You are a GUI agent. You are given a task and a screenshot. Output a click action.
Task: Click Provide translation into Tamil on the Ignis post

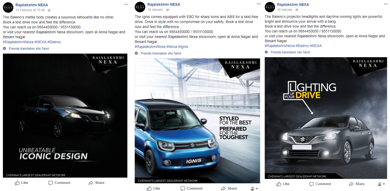coord(161,54)
